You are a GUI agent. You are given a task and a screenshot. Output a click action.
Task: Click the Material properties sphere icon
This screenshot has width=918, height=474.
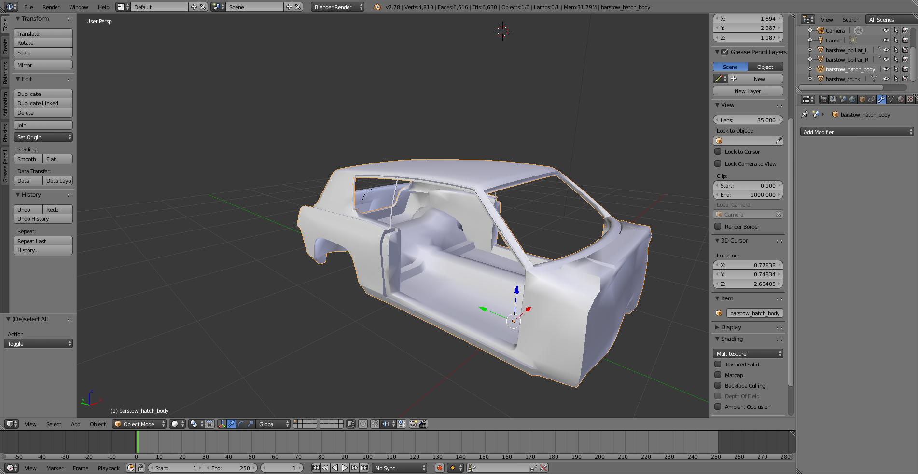point(901,99)
